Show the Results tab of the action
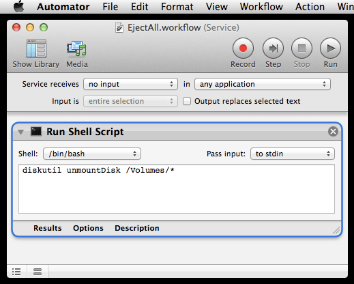Image resolution: width=354 pixels, height=284 pixels. (x=48, y=228)
